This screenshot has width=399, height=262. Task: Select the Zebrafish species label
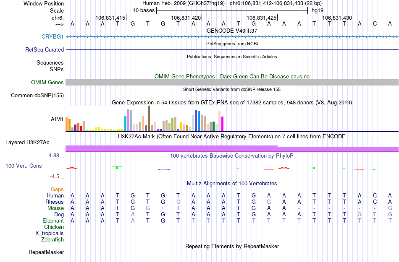(52, 239)
